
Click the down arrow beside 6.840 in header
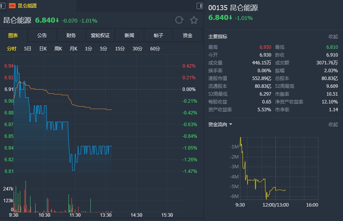point(57,21)
